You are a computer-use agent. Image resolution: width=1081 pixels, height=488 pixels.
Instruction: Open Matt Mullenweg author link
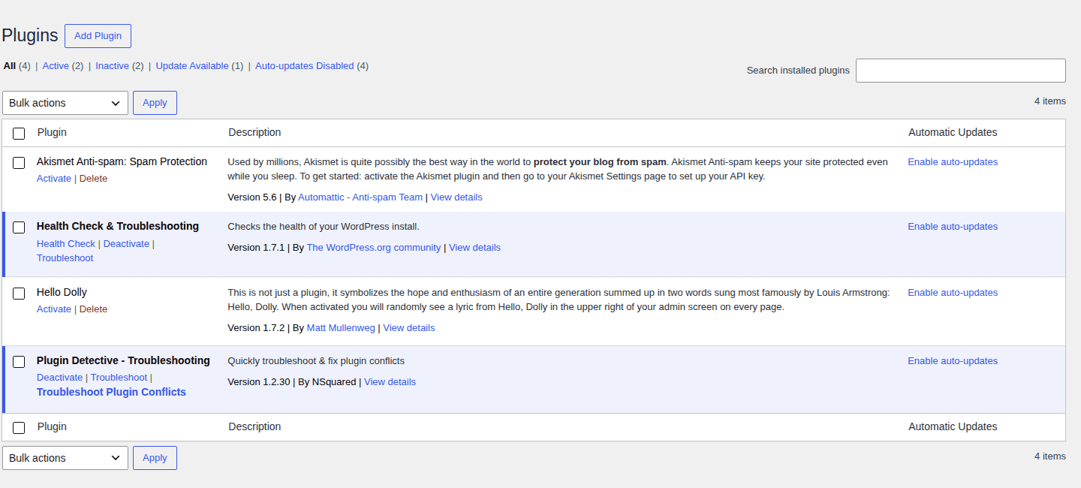[341, 328]
